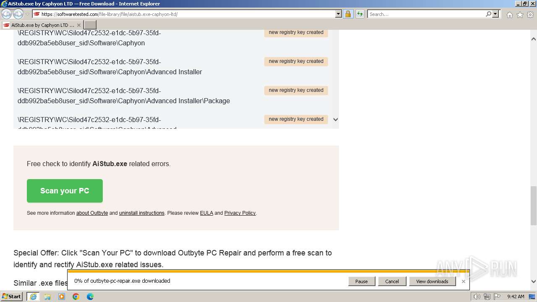Open the recent pages dropdown arrow

pyautogui.click(x=27, y=14)
